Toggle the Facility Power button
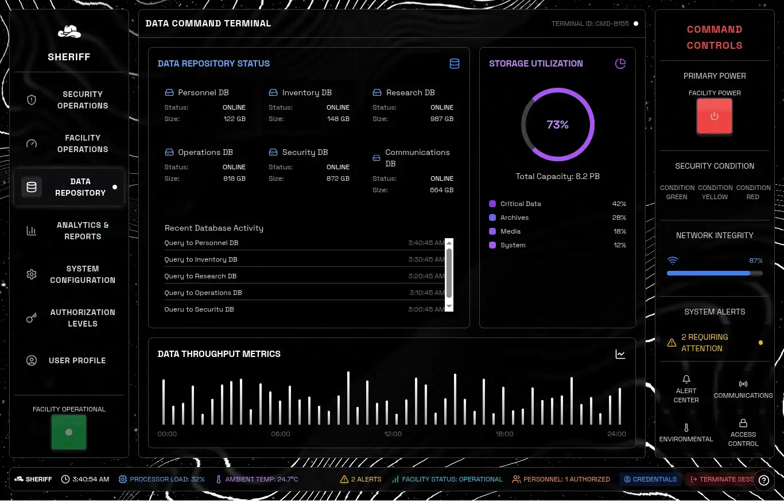The height and width of the screenshot is (501, 784). [714, 116]
